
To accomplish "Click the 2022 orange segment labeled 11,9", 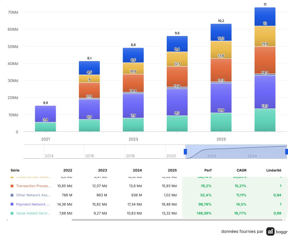I will click(89, 90).
